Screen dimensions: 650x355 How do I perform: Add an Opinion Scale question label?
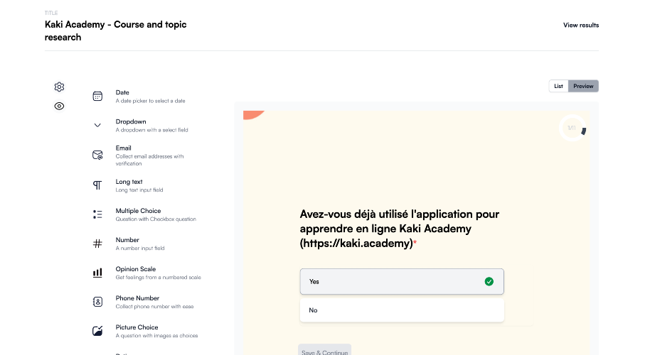[136, 269]
